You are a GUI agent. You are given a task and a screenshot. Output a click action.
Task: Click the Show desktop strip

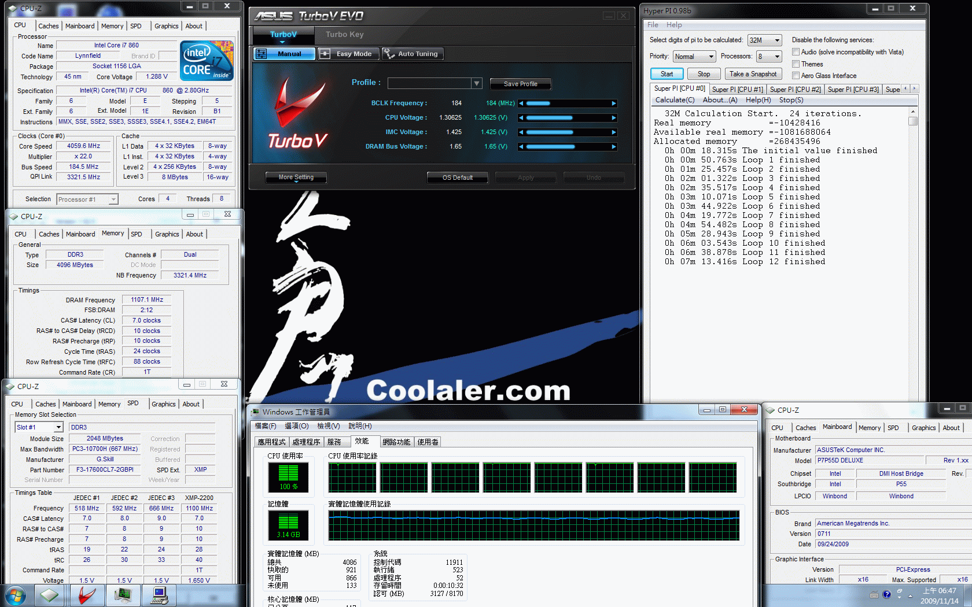pyautogui.click(x=967, y=596)
